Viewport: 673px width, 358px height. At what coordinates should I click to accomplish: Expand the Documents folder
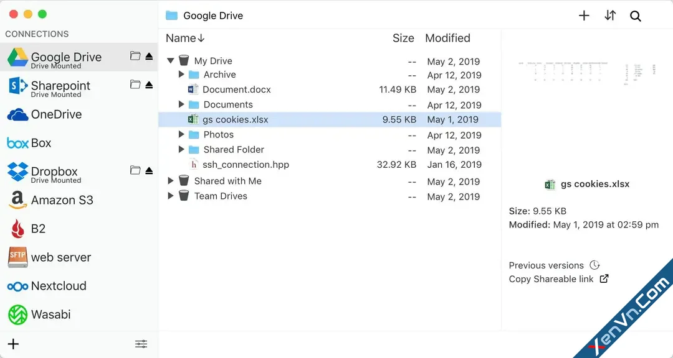pos(181,104)
